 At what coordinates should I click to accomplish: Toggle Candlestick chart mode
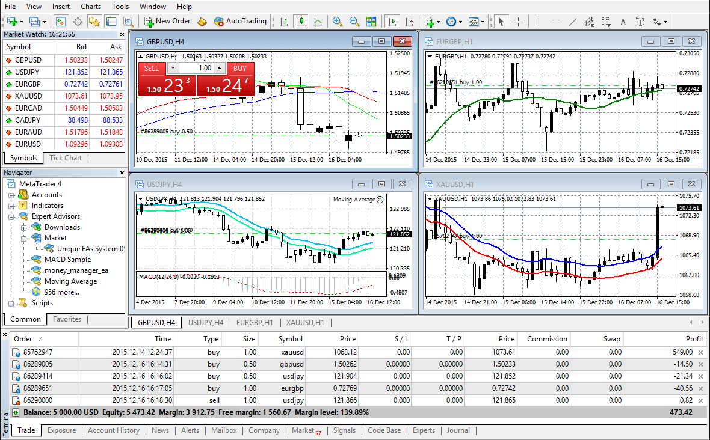300,22
